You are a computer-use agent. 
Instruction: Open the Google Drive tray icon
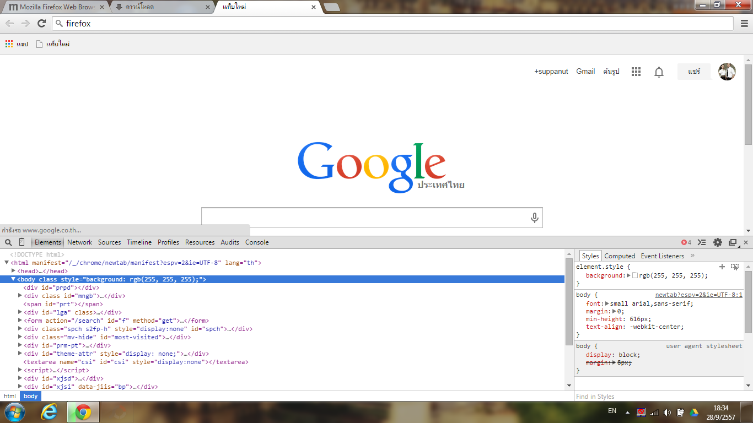coord(694,412)
